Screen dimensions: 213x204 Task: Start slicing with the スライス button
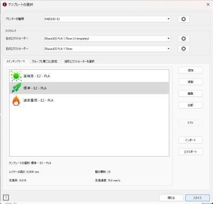(x=198, y=198)
